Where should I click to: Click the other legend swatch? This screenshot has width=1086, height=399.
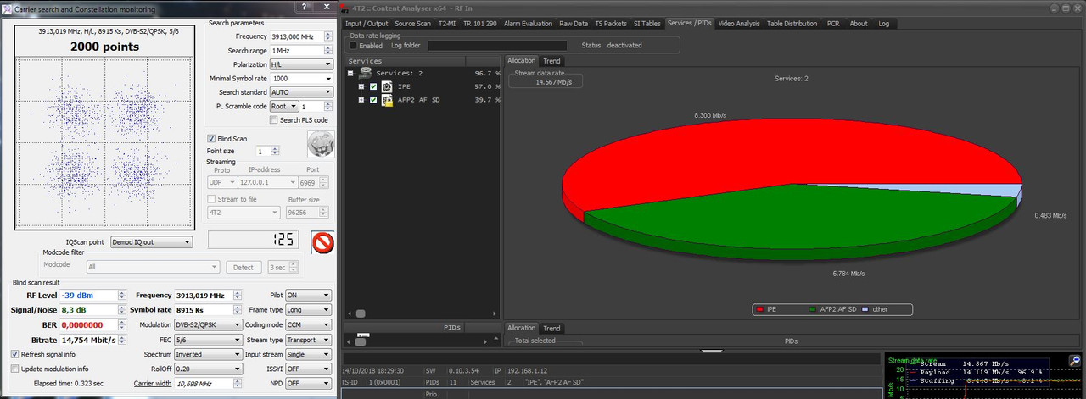pos(865,309)
